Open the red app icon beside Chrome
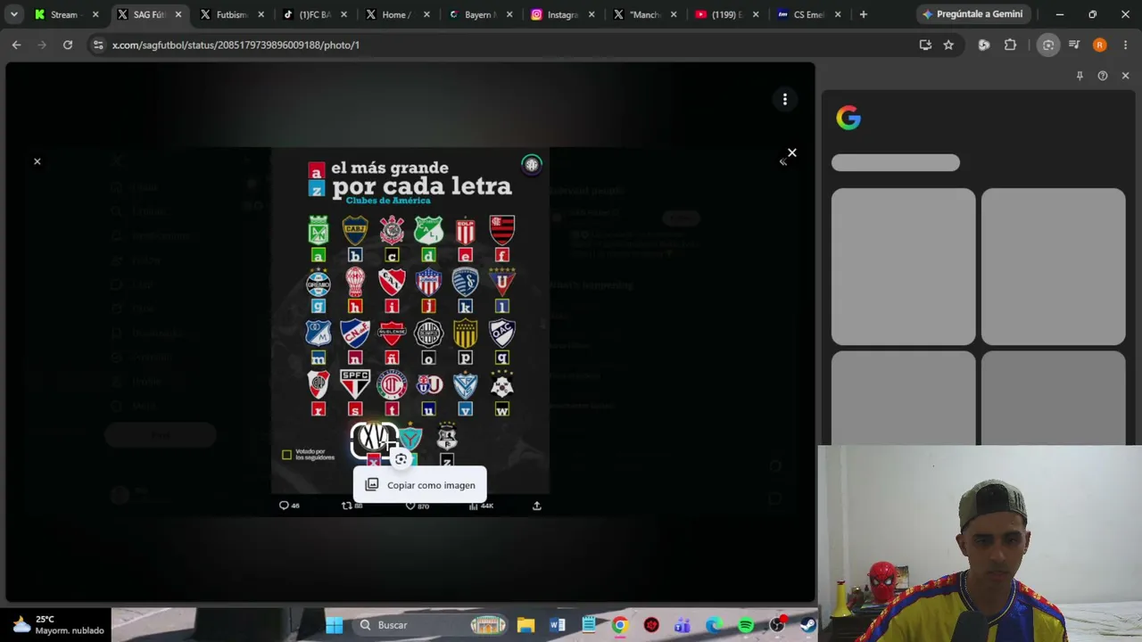This screenshot has height=642, width=1142. tap(651, 625)
